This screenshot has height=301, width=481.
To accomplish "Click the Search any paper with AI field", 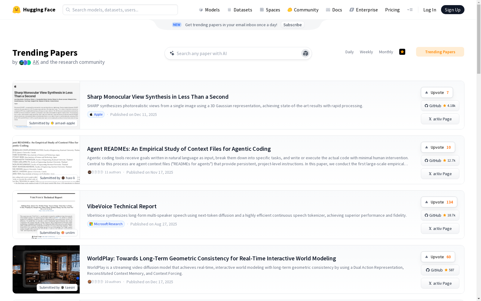I will pyautogui.click(x=234, y=53).
